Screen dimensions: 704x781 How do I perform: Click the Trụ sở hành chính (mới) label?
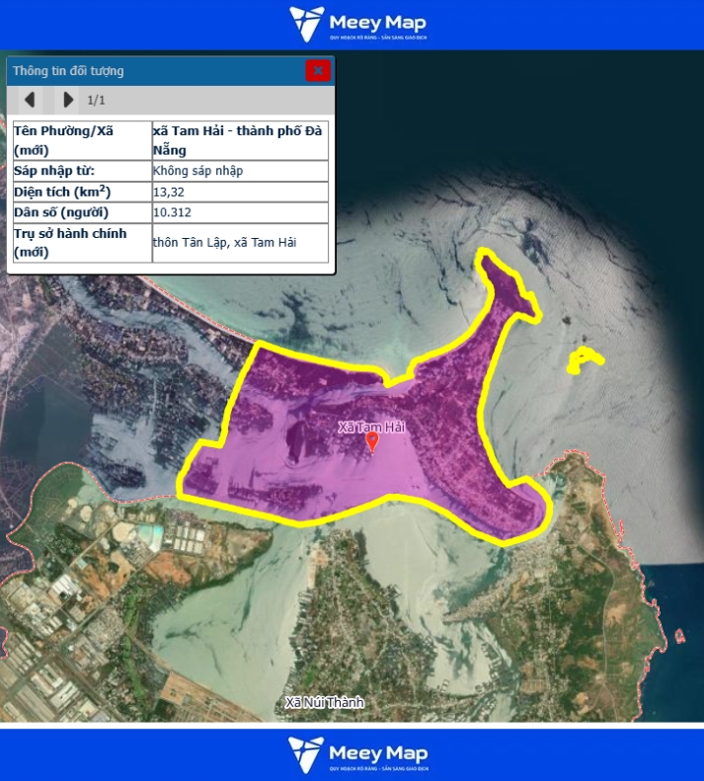[x=81, y=243]
